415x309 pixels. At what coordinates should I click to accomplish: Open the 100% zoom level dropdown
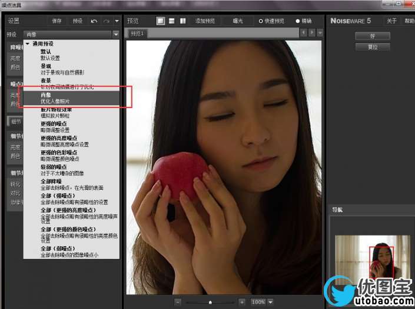262,302
